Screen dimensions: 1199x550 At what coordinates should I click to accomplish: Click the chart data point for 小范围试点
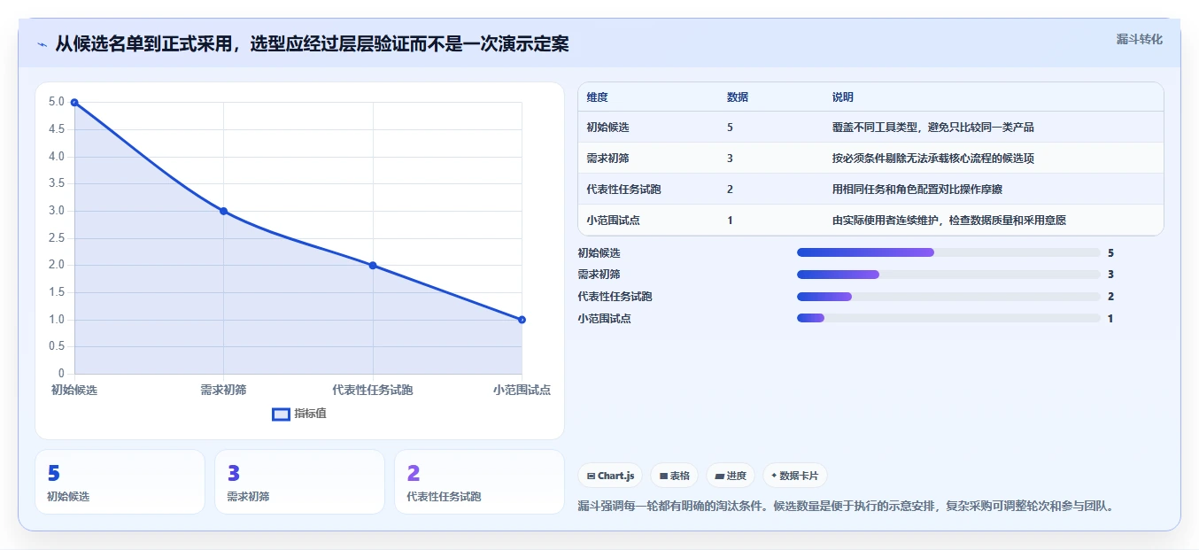pos(522,320)
